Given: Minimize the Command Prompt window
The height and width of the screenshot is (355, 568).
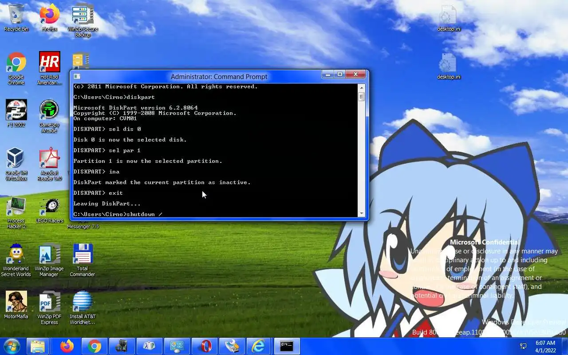Looking at the screenshot, I should pos(328,75).
